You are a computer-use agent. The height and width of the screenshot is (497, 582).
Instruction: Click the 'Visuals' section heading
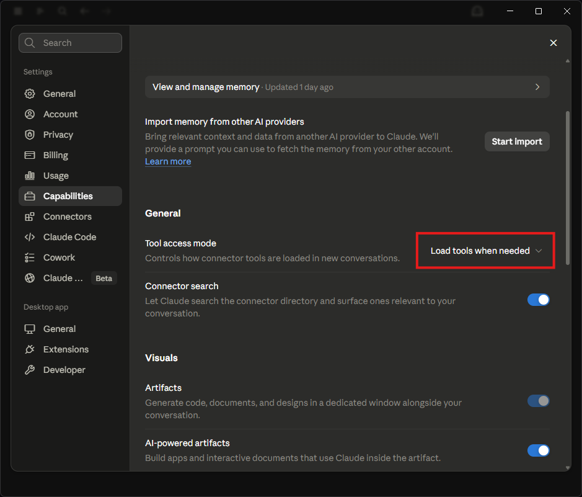click(x=162, y=358)
